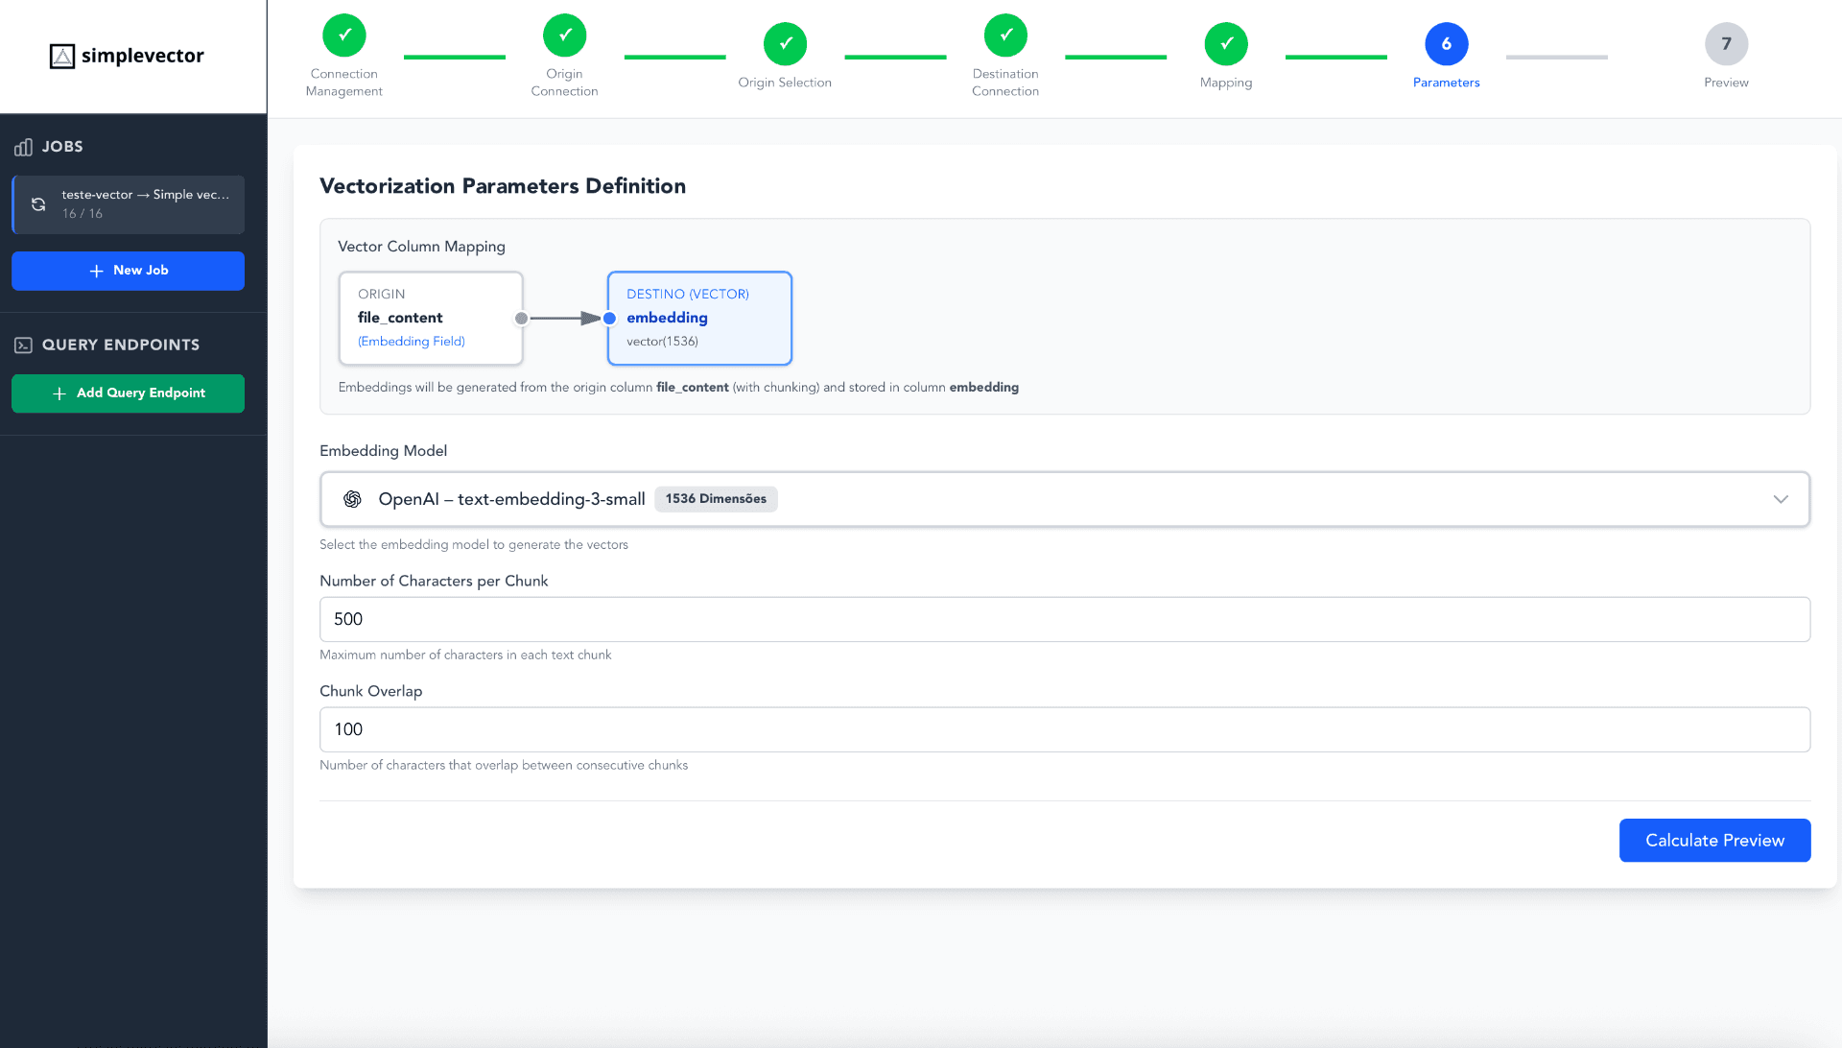Click the green checkmark for Origin Connection step
The height and width of the screenshot is (1048, 1842).
click(x=564, y=35)
